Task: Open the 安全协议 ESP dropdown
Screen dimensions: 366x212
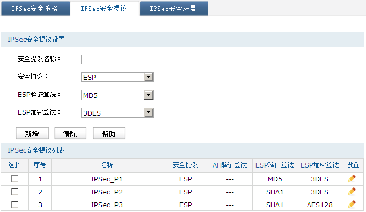Action: point(117,77)
